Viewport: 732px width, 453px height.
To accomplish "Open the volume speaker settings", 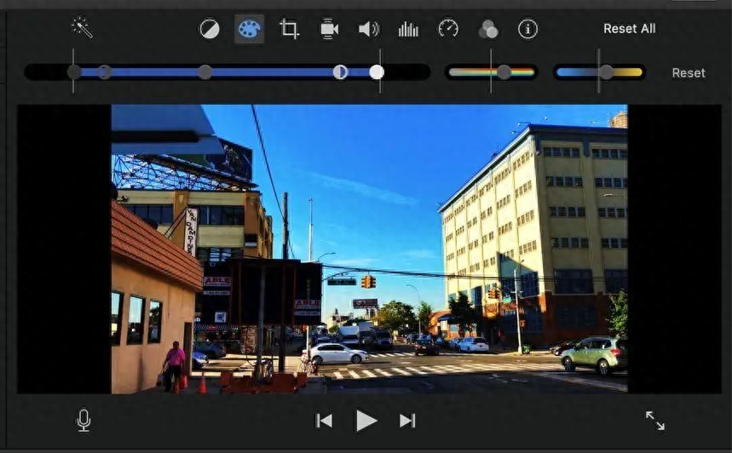I will coord(369,29).
